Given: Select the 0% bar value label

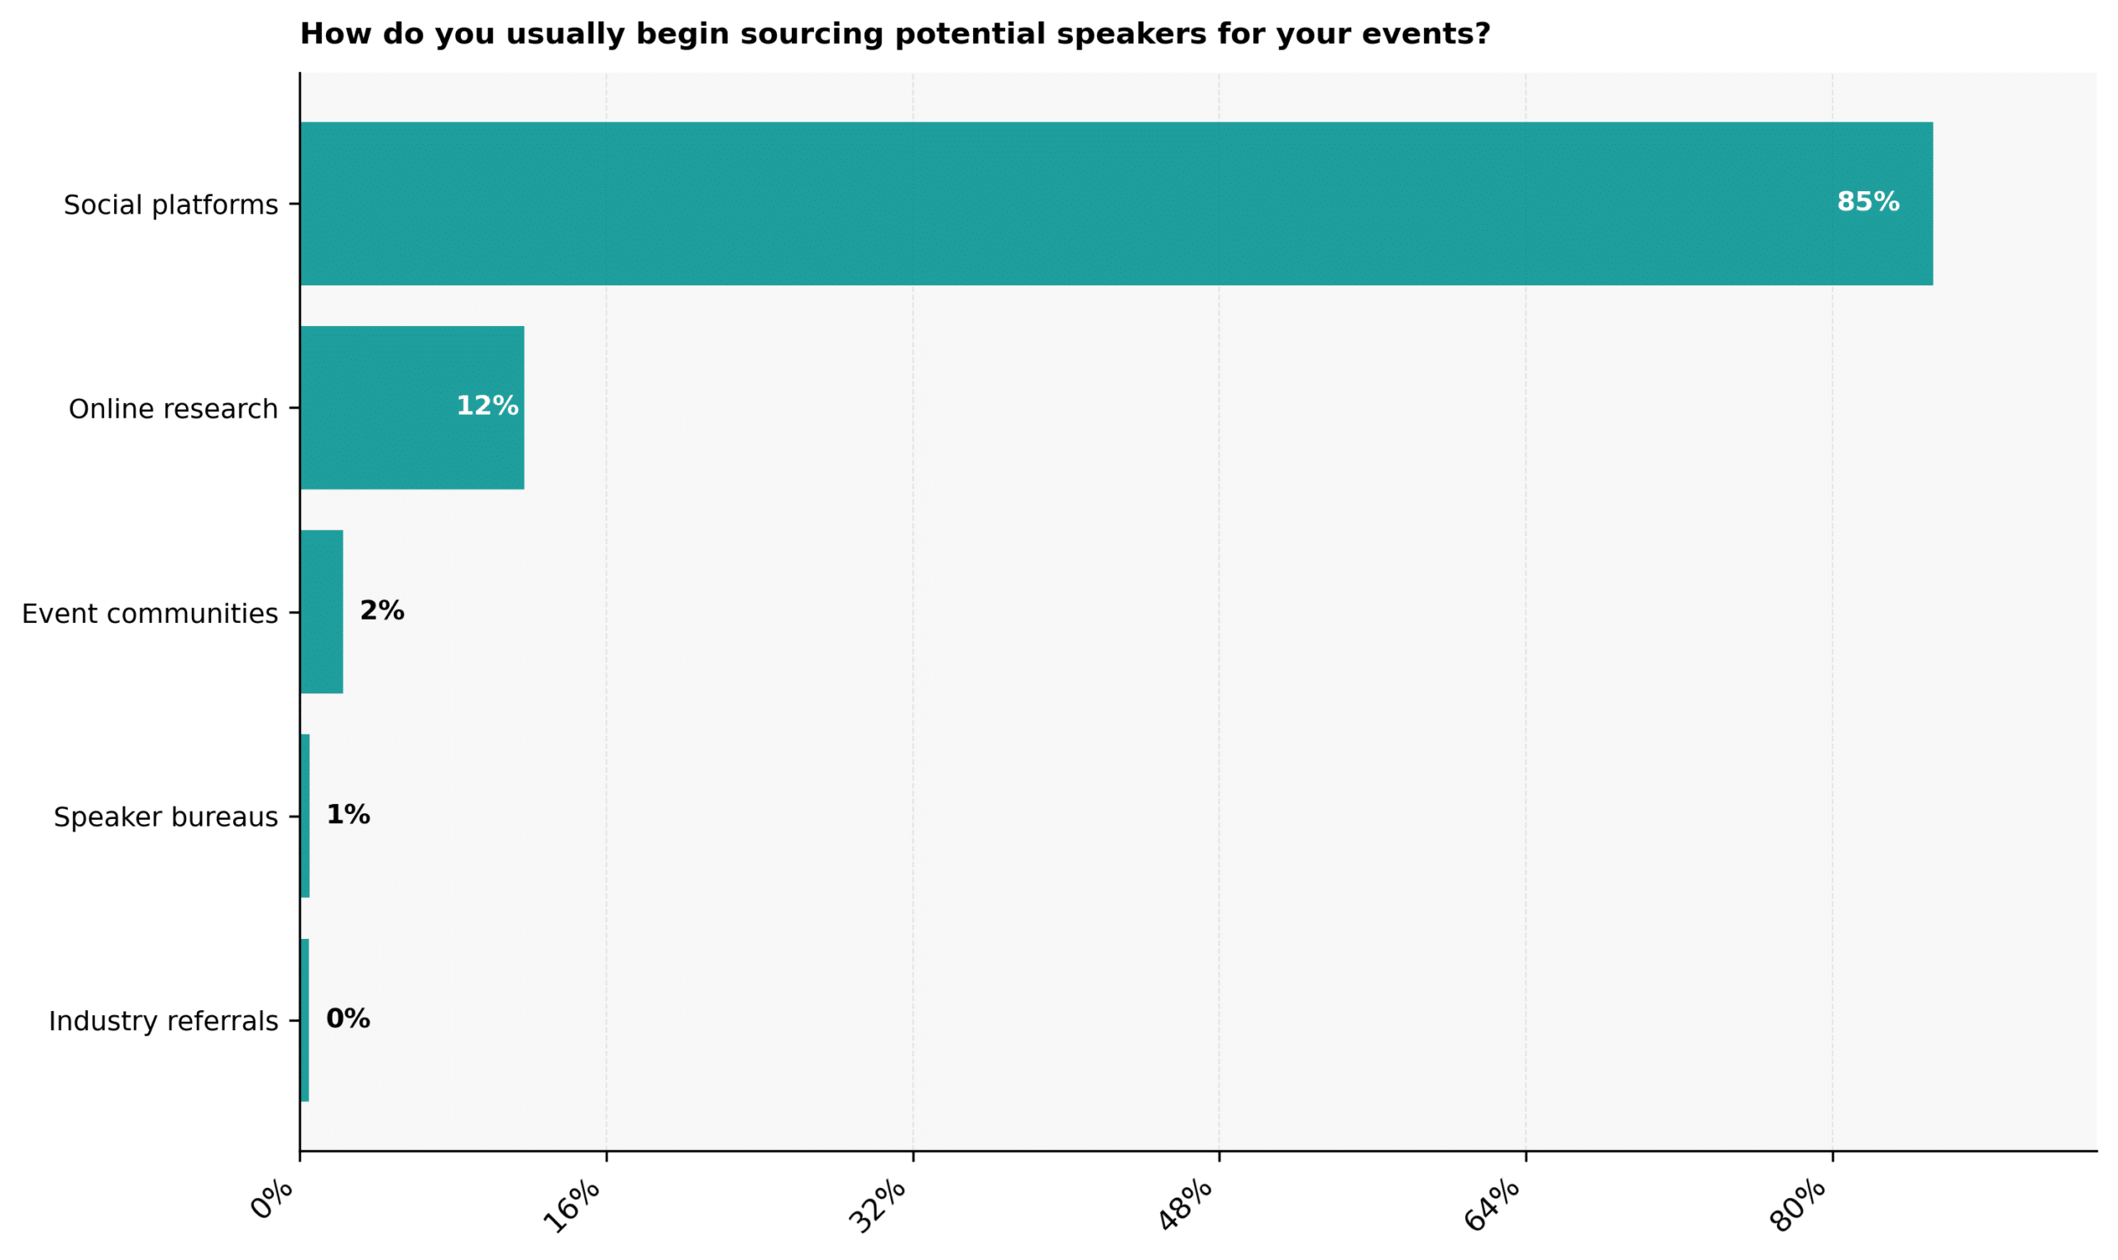Looking at the screenshot, I should coord(348,1018).
